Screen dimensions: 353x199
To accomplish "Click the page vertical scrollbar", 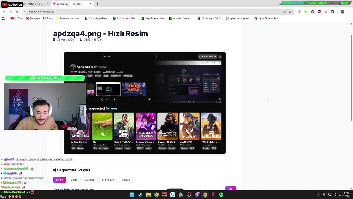I will click(x=351, y=77).
